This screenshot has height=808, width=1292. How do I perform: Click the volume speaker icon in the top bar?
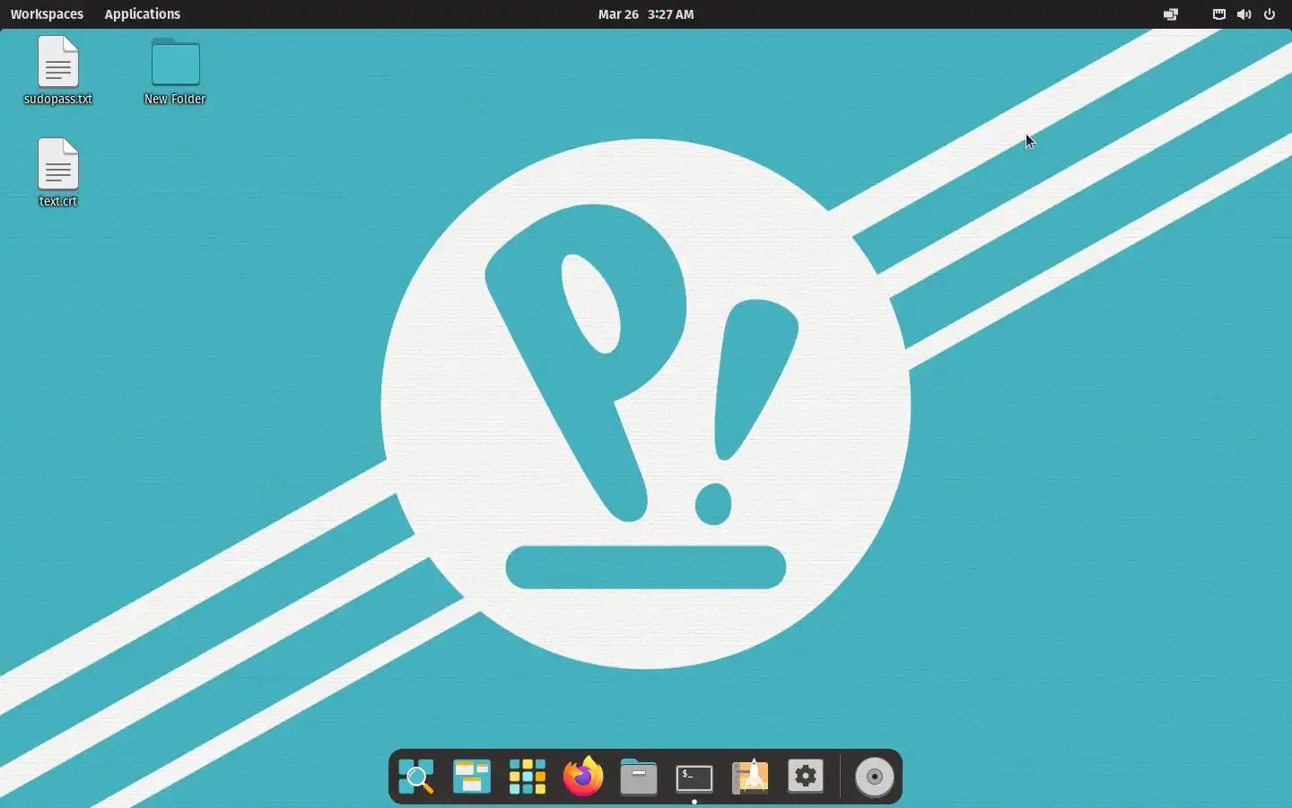(1244, 14)
